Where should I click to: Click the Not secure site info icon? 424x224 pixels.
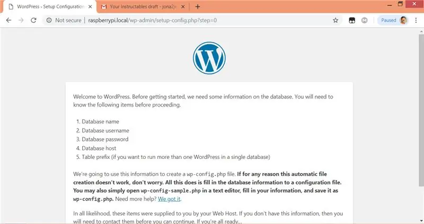[49, 20]
